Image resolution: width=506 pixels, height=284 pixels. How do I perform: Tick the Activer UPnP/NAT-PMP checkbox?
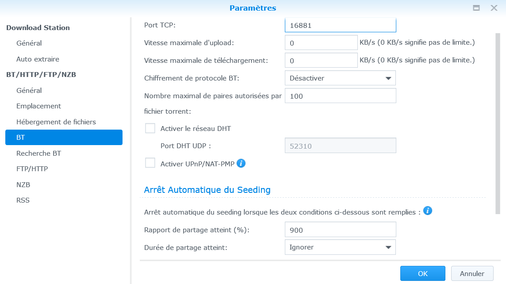[150, 163]
